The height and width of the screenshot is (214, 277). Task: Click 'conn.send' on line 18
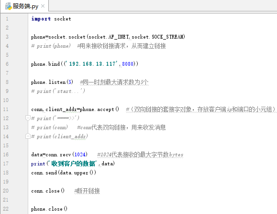[x=44, y=173]
